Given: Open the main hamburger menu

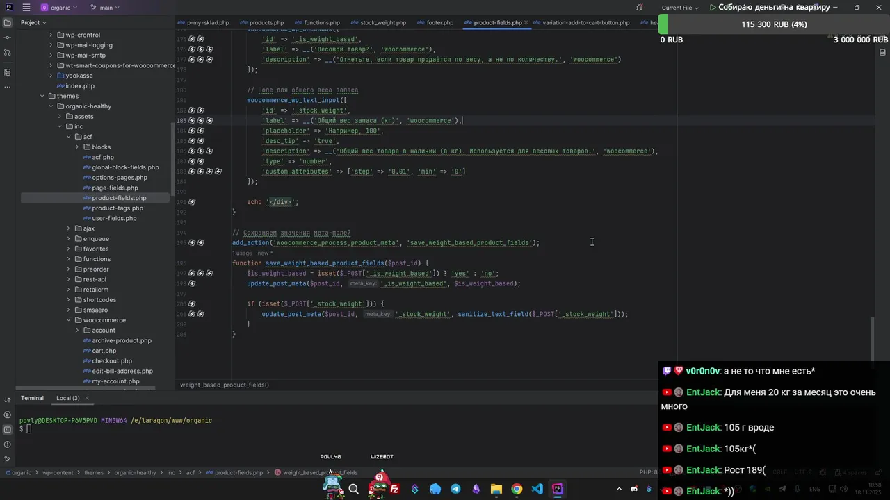Looking at the screenshot, I should pyautogui.click(x=26, y=8).
